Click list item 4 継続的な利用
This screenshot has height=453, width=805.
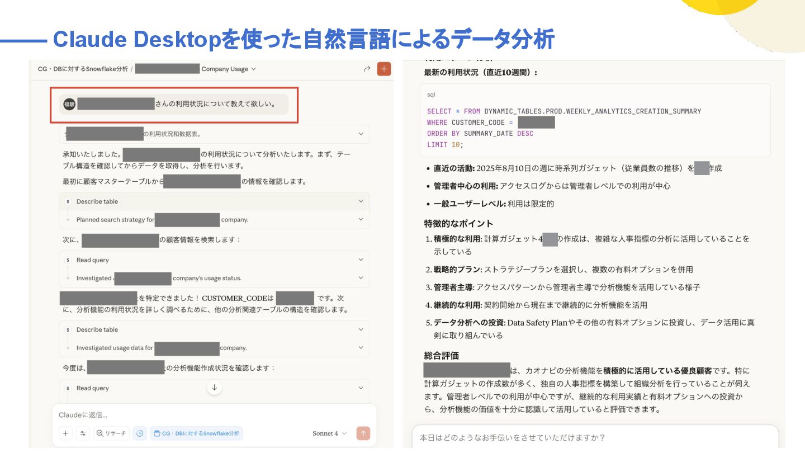coord(541,305)
